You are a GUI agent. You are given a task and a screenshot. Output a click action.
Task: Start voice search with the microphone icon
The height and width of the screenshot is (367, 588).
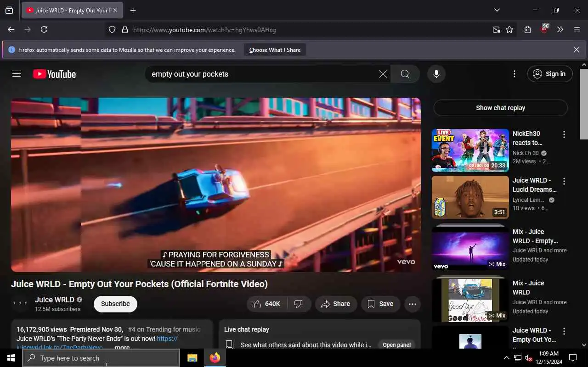coord(436,74)
